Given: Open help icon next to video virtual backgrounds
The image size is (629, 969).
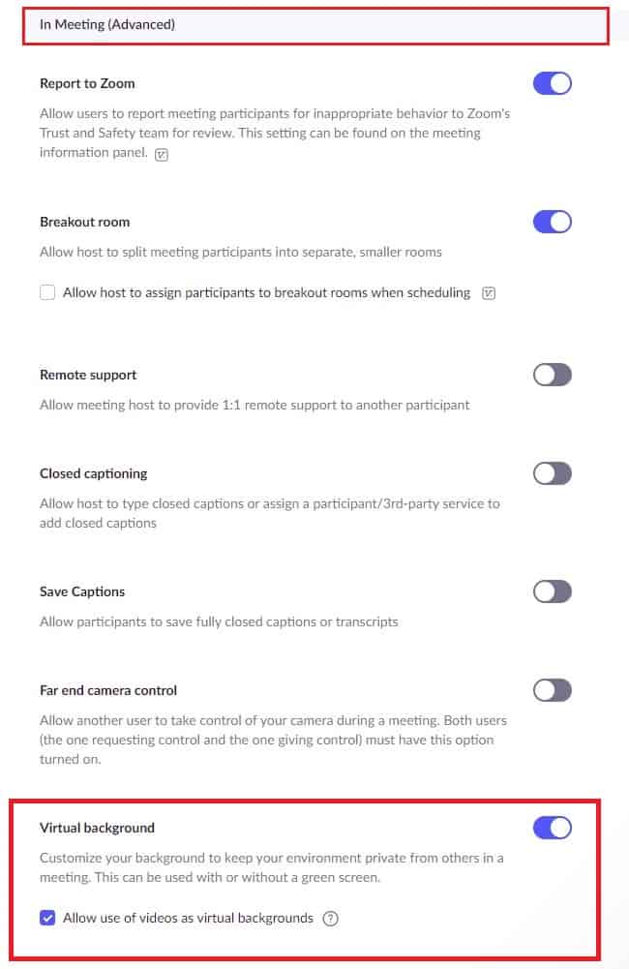Looking at the screenshot, I should coord(331,919).
